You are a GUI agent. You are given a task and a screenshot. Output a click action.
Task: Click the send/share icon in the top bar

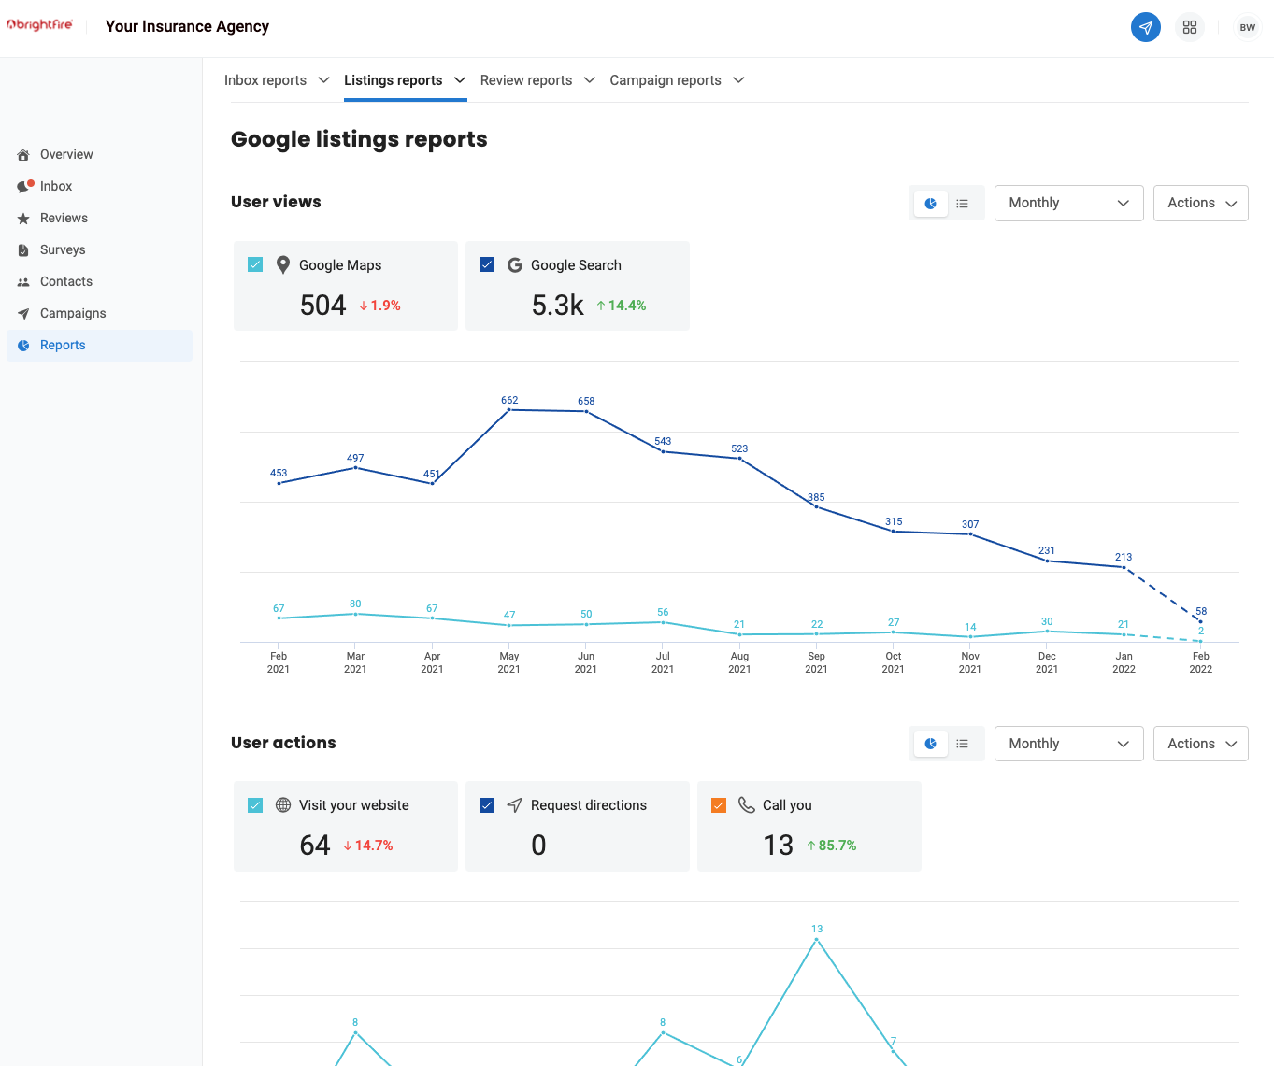[x=1145, y=27]
